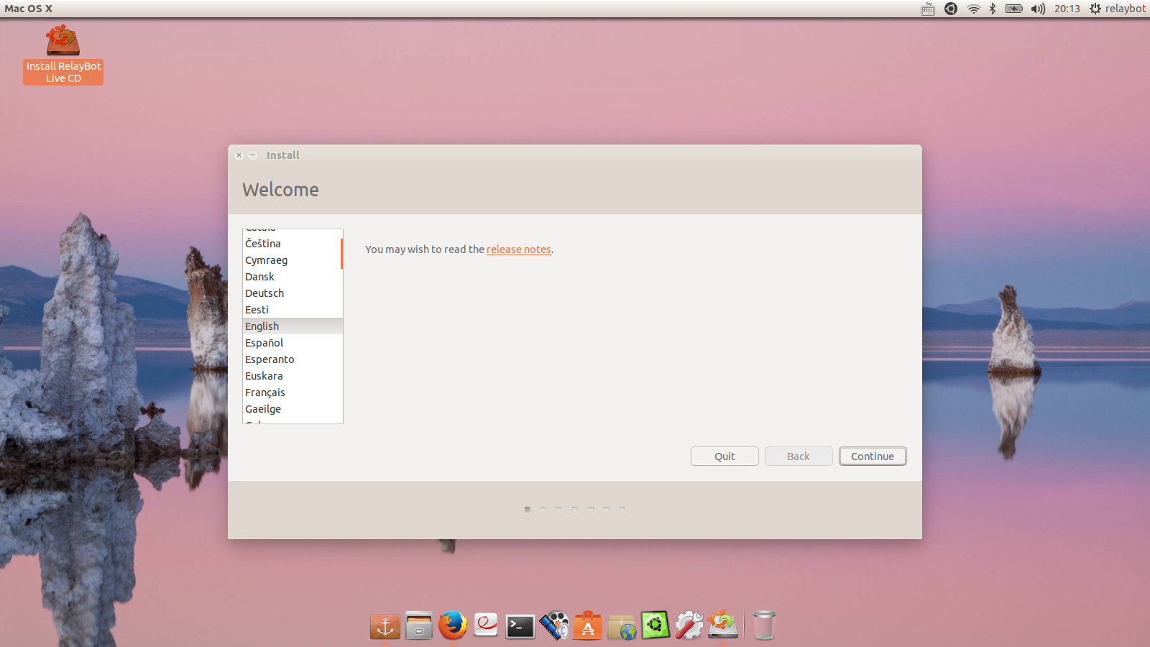This screenshot has height=647, width=1150.
Task: Open system settings wrench-and-gear icon
Action: click(x=689, y=625)
